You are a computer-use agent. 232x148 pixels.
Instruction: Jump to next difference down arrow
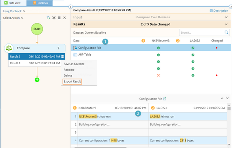[228, 98]
